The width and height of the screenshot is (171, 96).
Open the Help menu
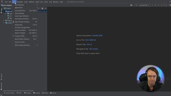(61, 2)
